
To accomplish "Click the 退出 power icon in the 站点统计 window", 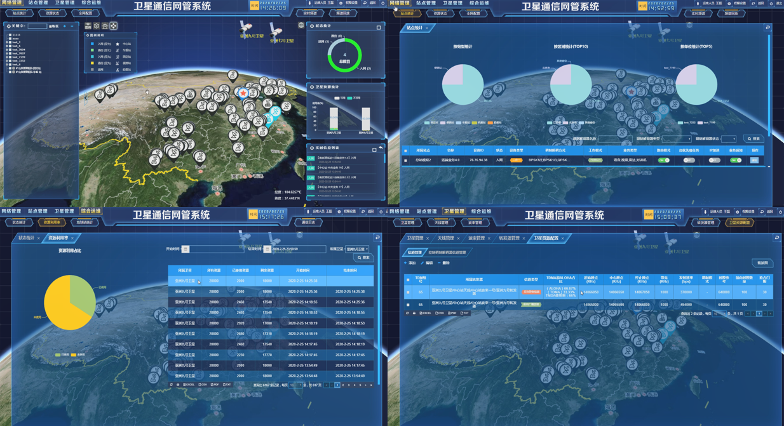I will pos(772,3).
